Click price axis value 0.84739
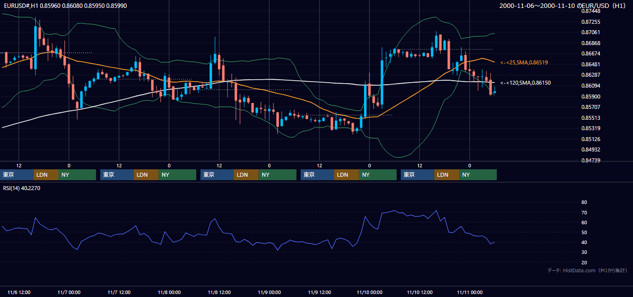 590,160
